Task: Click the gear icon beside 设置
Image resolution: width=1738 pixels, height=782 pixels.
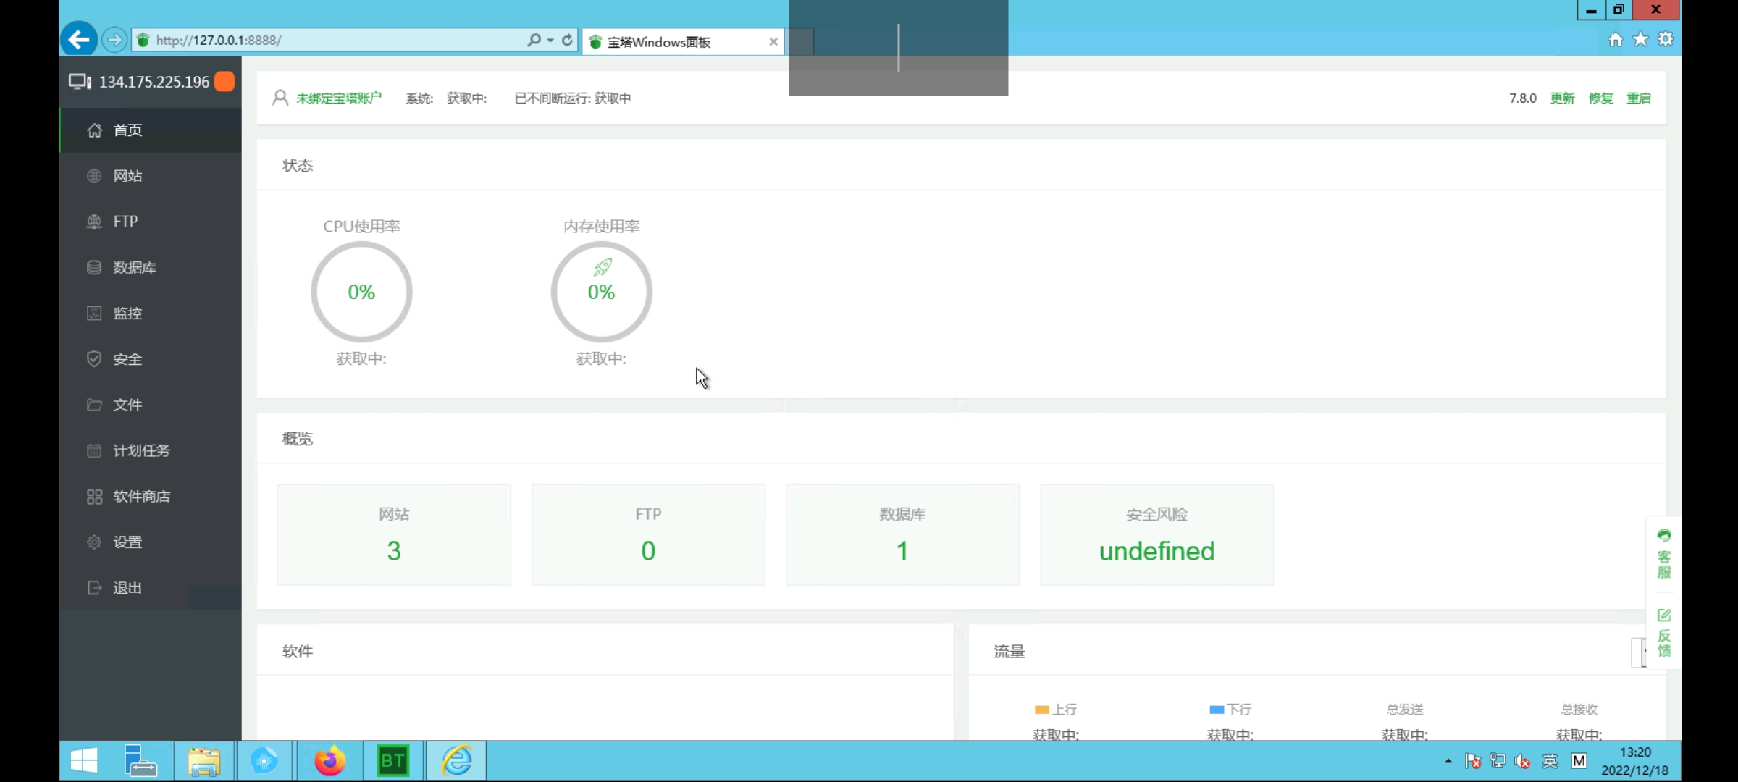Action: click(94, 542)
